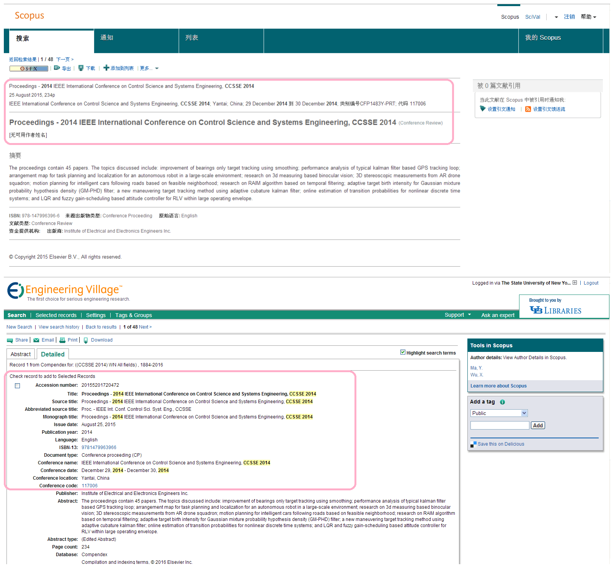Viewport: 614px width, 568px height.
Task: Click Search in the green menu bar
Action: tap(17, 315)
